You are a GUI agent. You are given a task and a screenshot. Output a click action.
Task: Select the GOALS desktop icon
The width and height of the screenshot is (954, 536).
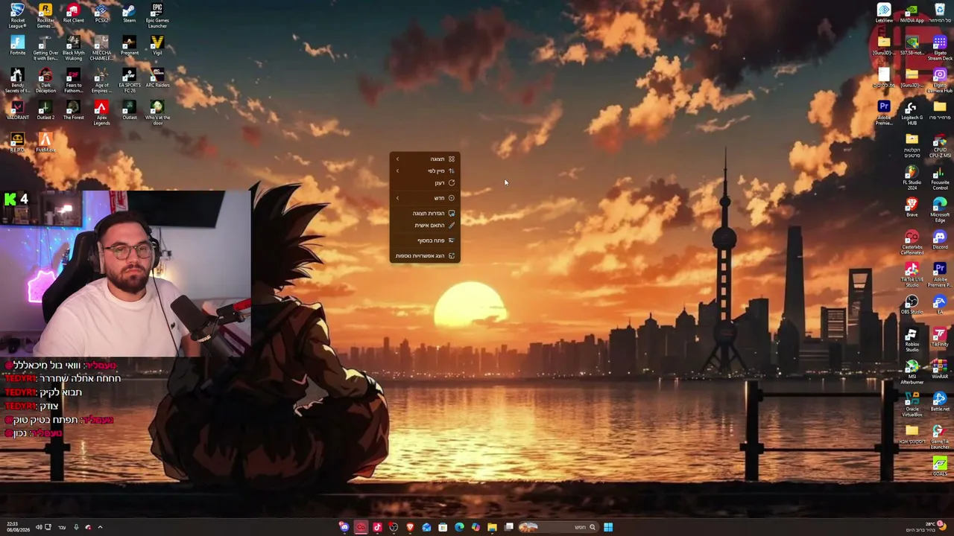940,467
